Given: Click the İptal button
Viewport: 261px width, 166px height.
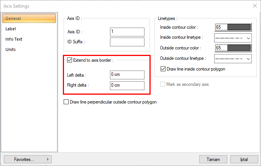Looking at the screenshot, I should coord(244,159).
